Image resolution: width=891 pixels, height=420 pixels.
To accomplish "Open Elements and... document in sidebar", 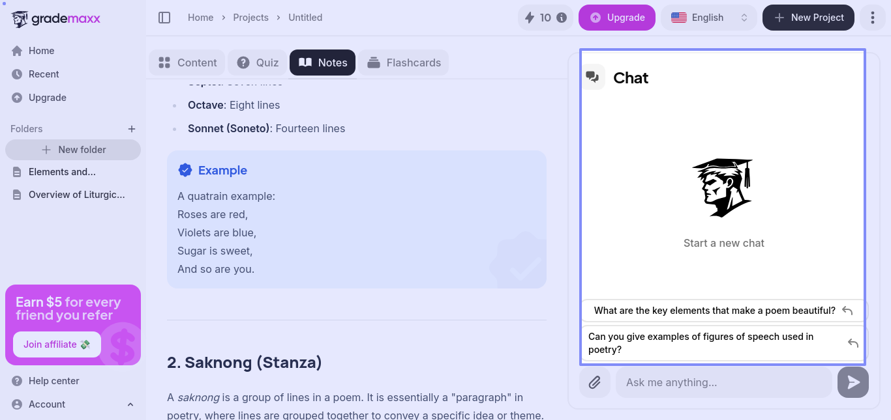I will (62, 172).
